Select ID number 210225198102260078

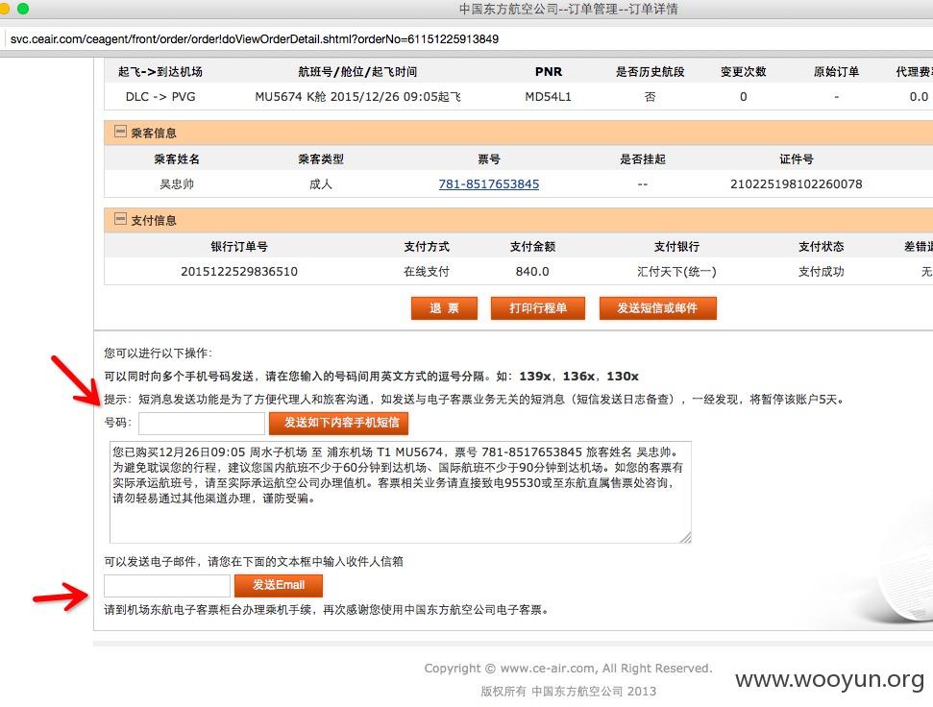pos(797,184)
